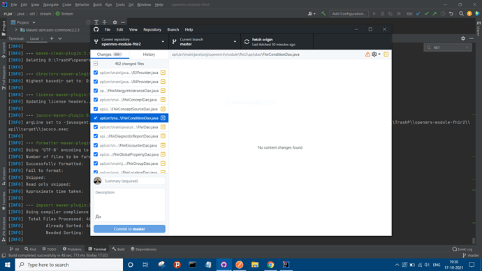Image resolution: width=482 pixels, height=271 pixels.
Task: Close the Local terminal tab
Action: coord(43,38)
